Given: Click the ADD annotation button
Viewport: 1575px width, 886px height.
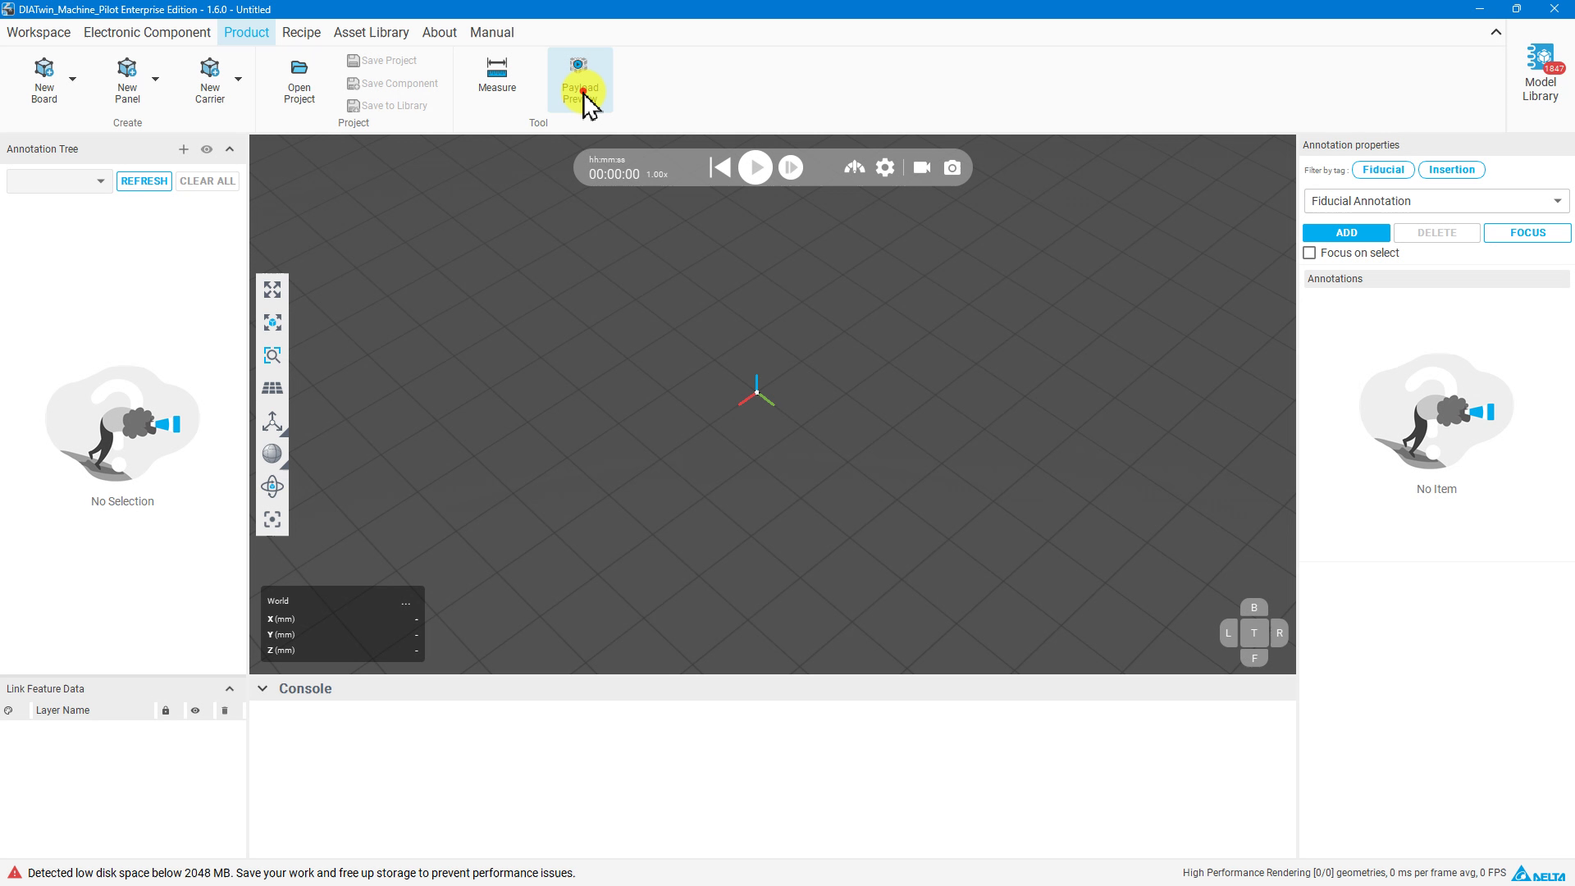Looking at the screenshot, I should (1346, 233).
